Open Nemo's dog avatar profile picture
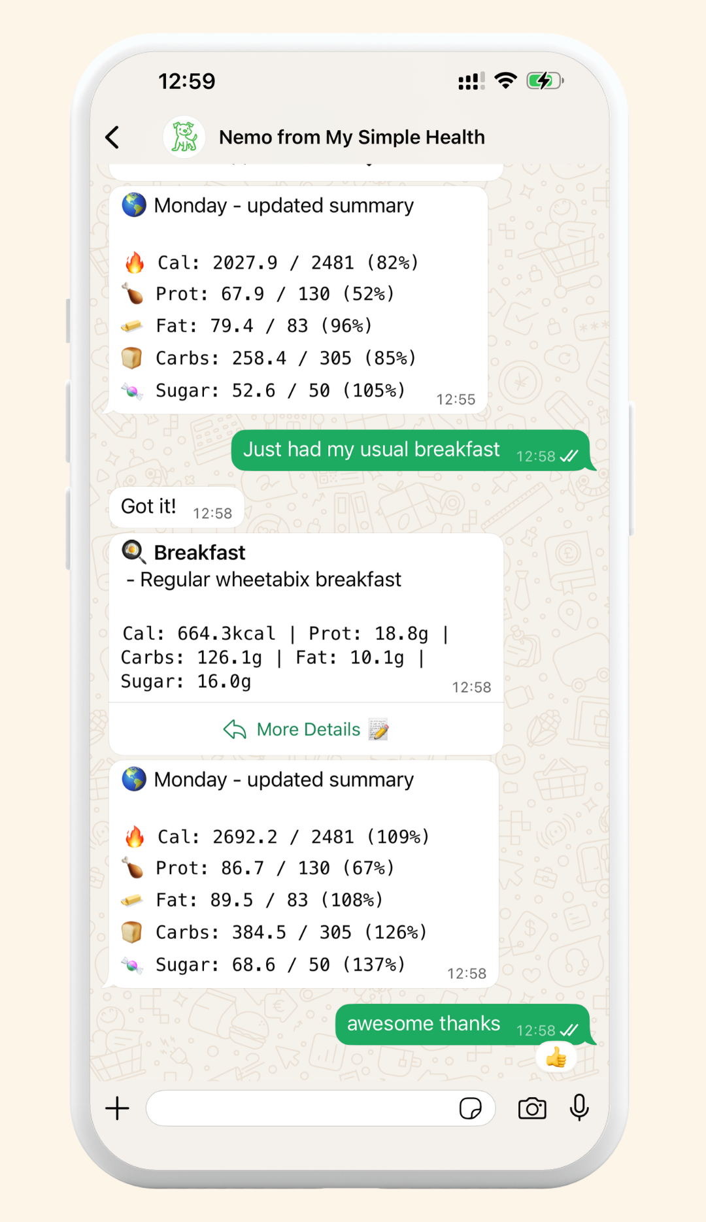 pyautogui.click(x=184, y=137)
